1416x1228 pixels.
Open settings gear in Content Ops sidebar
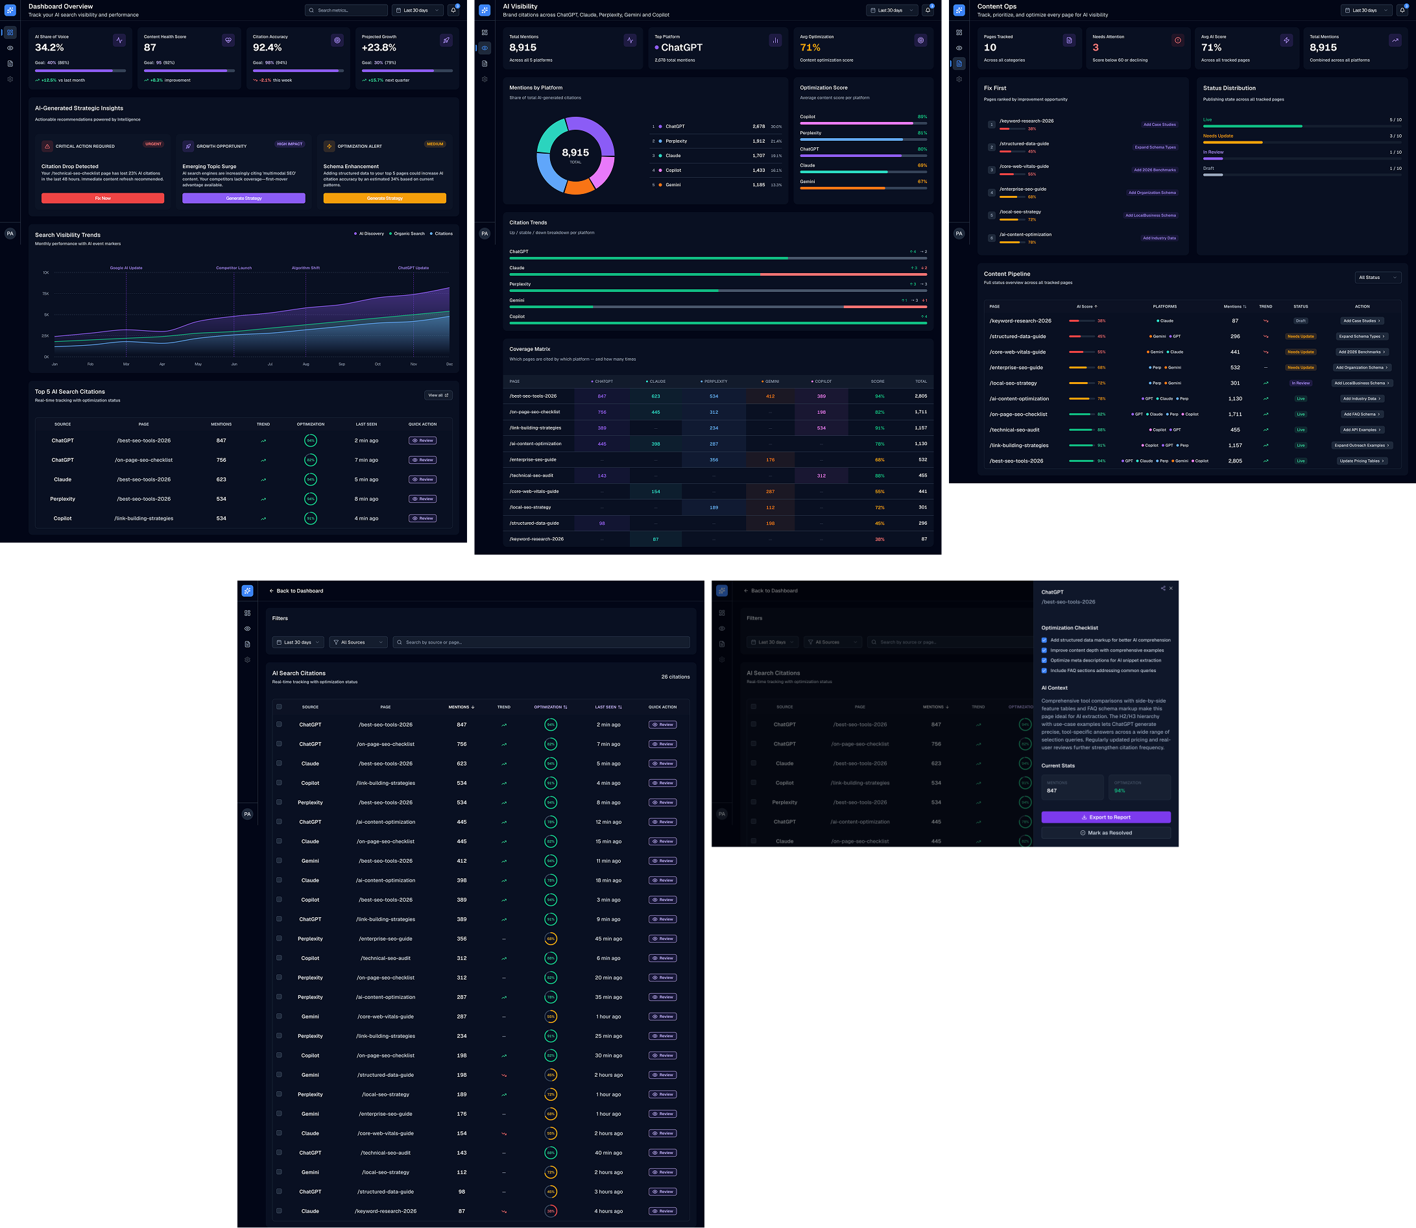tap(959, 80)
